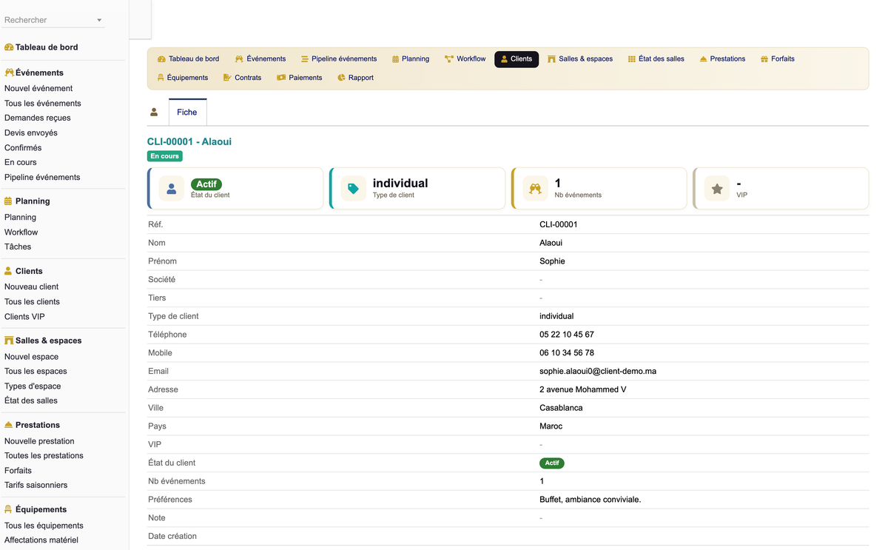Image resolution: width=888 pixels, height=550 pixels.
Task: Click the Pipeline événements toolbar icon
Action: pyautogui.click(x=304, y=59)
